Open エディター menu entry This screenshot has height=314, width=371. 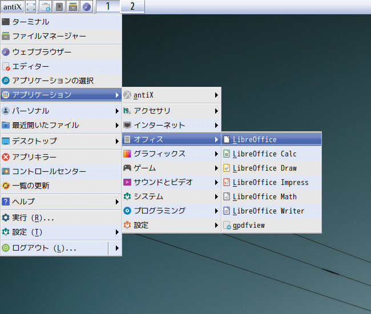pos(61,66)
